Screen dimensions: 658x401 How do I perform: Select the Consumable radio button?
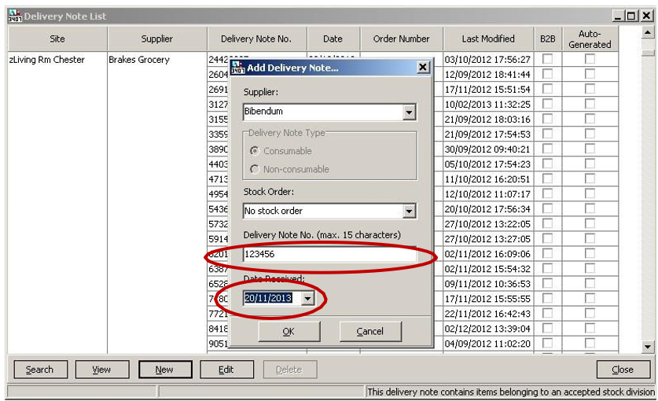pos(255,151)
